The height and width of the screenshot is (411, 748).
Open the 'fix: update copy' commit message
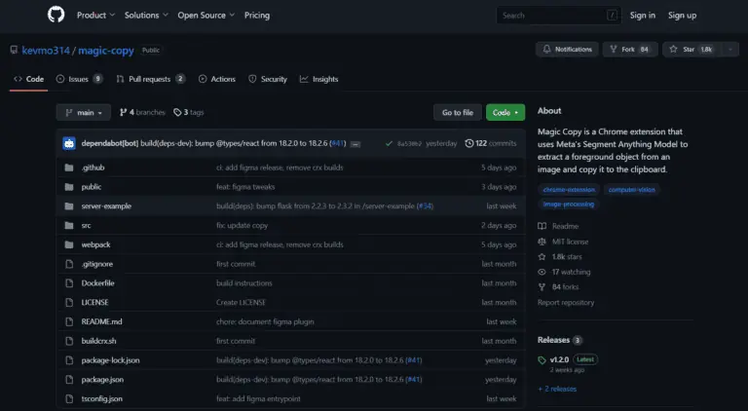point(242,226)
